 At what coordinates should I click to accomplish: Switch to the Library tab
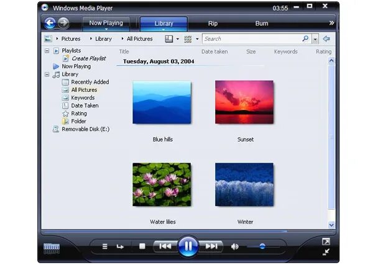pos(163,24)
